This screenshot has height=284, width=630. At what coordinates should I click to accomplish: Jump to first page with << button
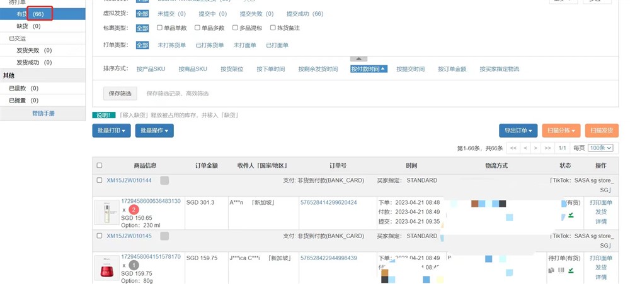click(513, 148)
